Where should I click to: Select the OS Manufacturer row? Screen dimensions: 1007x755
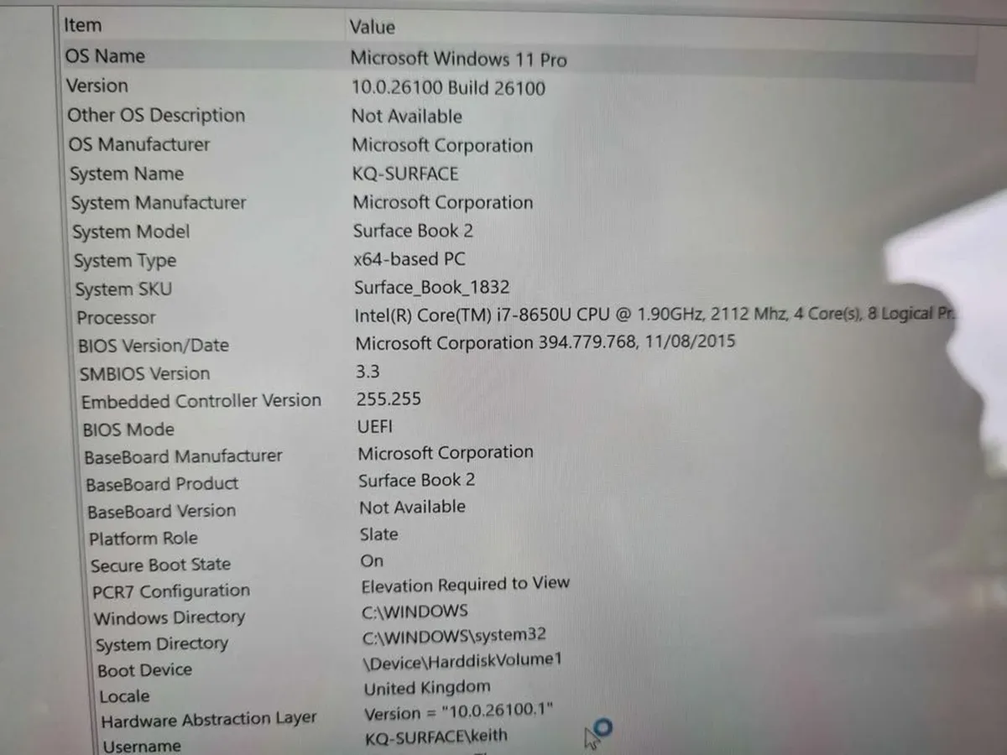(x=139, y=144)
